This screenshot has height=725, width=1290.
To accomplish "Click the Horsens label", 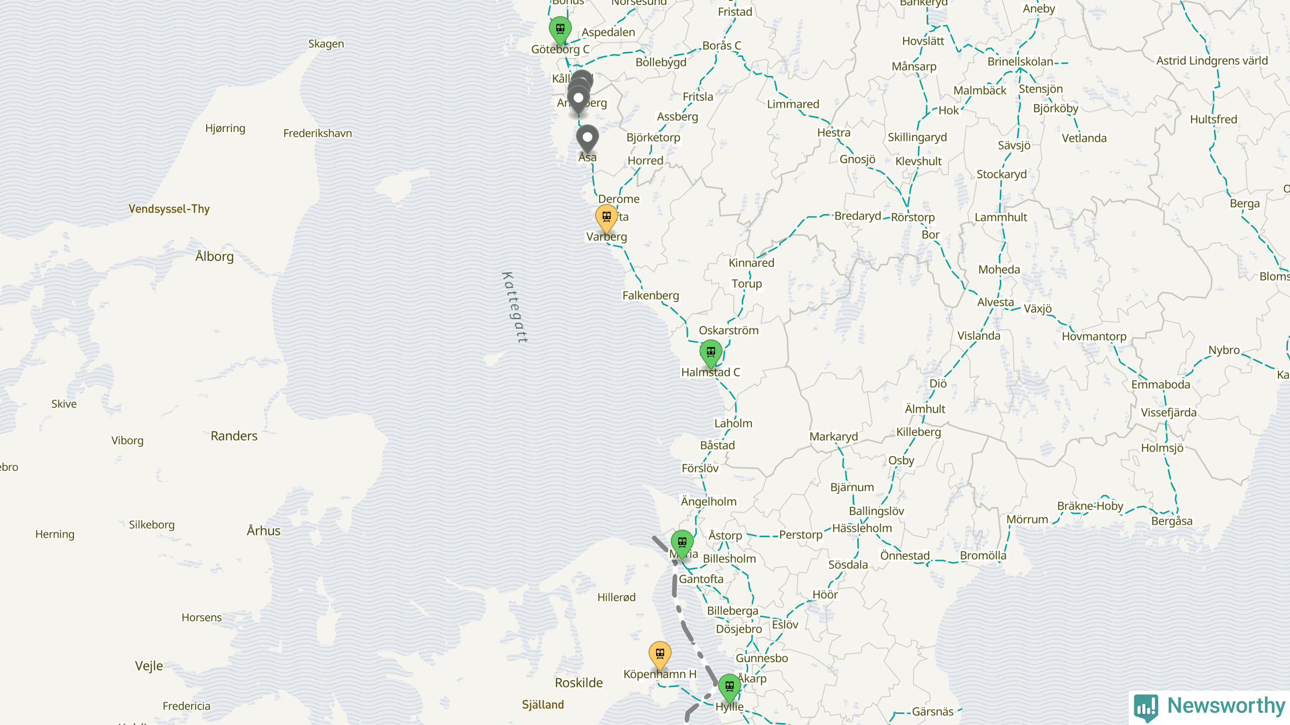I will (202, 618).
